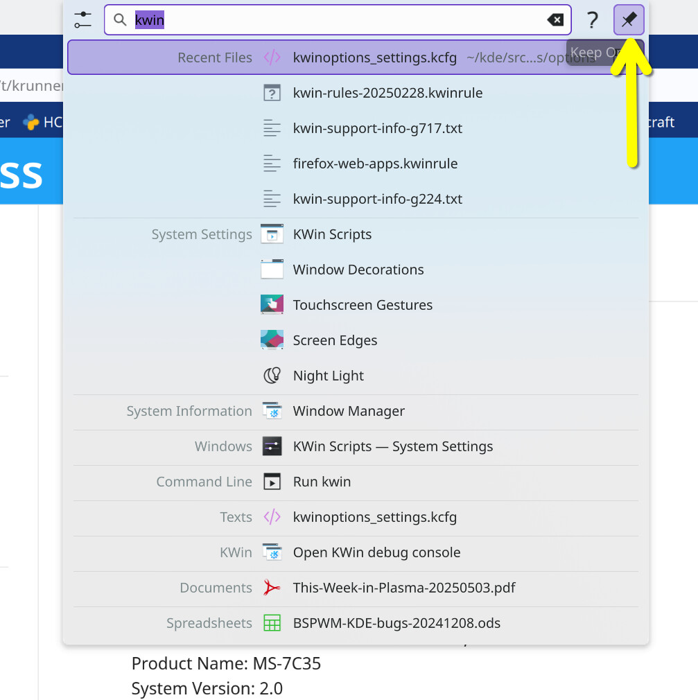Click Product Name: MS-7C35 text in page behind

(x=226, y=663)
